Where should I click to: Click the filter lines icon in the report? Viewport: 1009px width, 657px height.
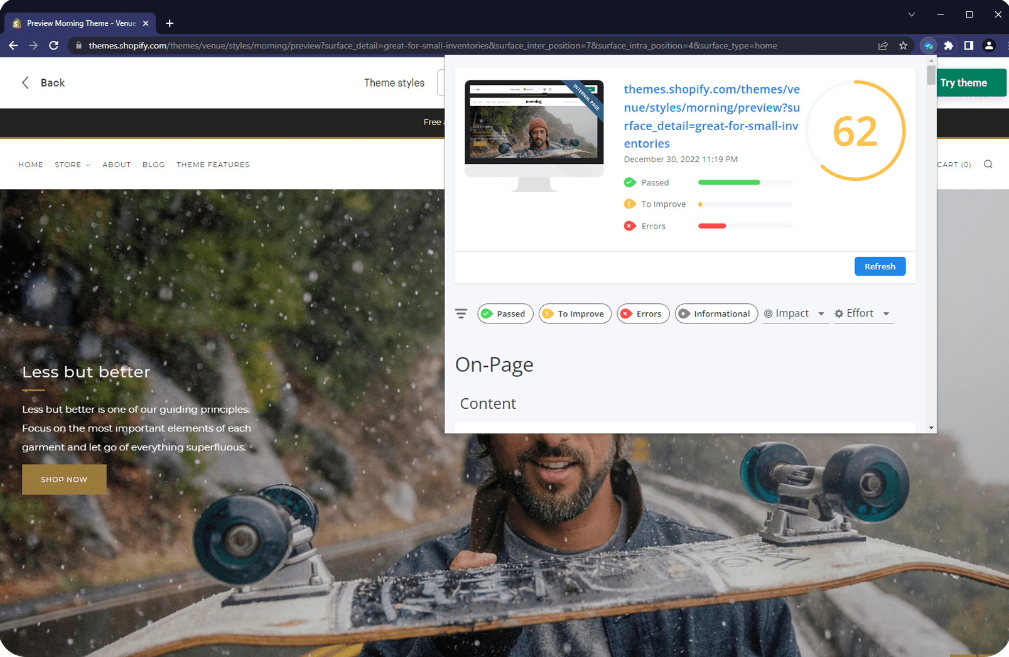[461, 313]
